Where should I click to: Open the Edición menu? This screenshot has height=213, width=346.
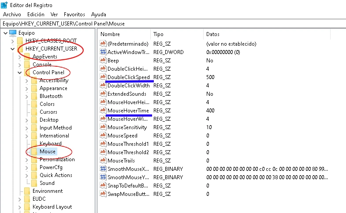click(x=36, y=14)
